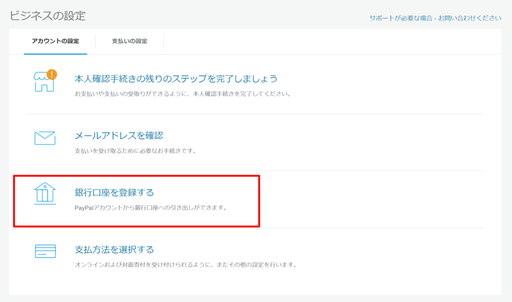The image size is (512, 302).
Task: Click the PayPalアカウントから銀行口座への引き出し description
Action: (150, 207)
